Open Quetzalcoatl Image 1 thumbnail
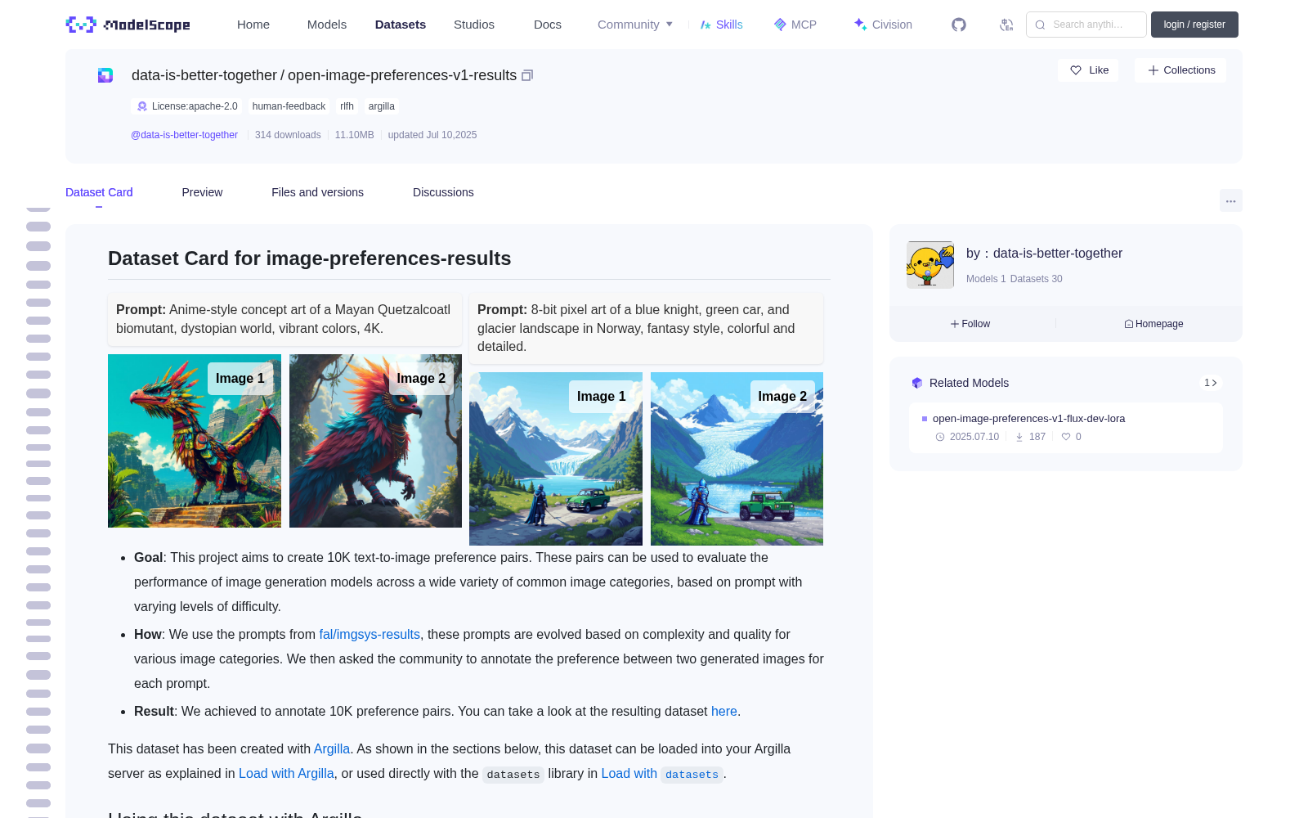Screen dimensions: 1308x818 point(195,441)
